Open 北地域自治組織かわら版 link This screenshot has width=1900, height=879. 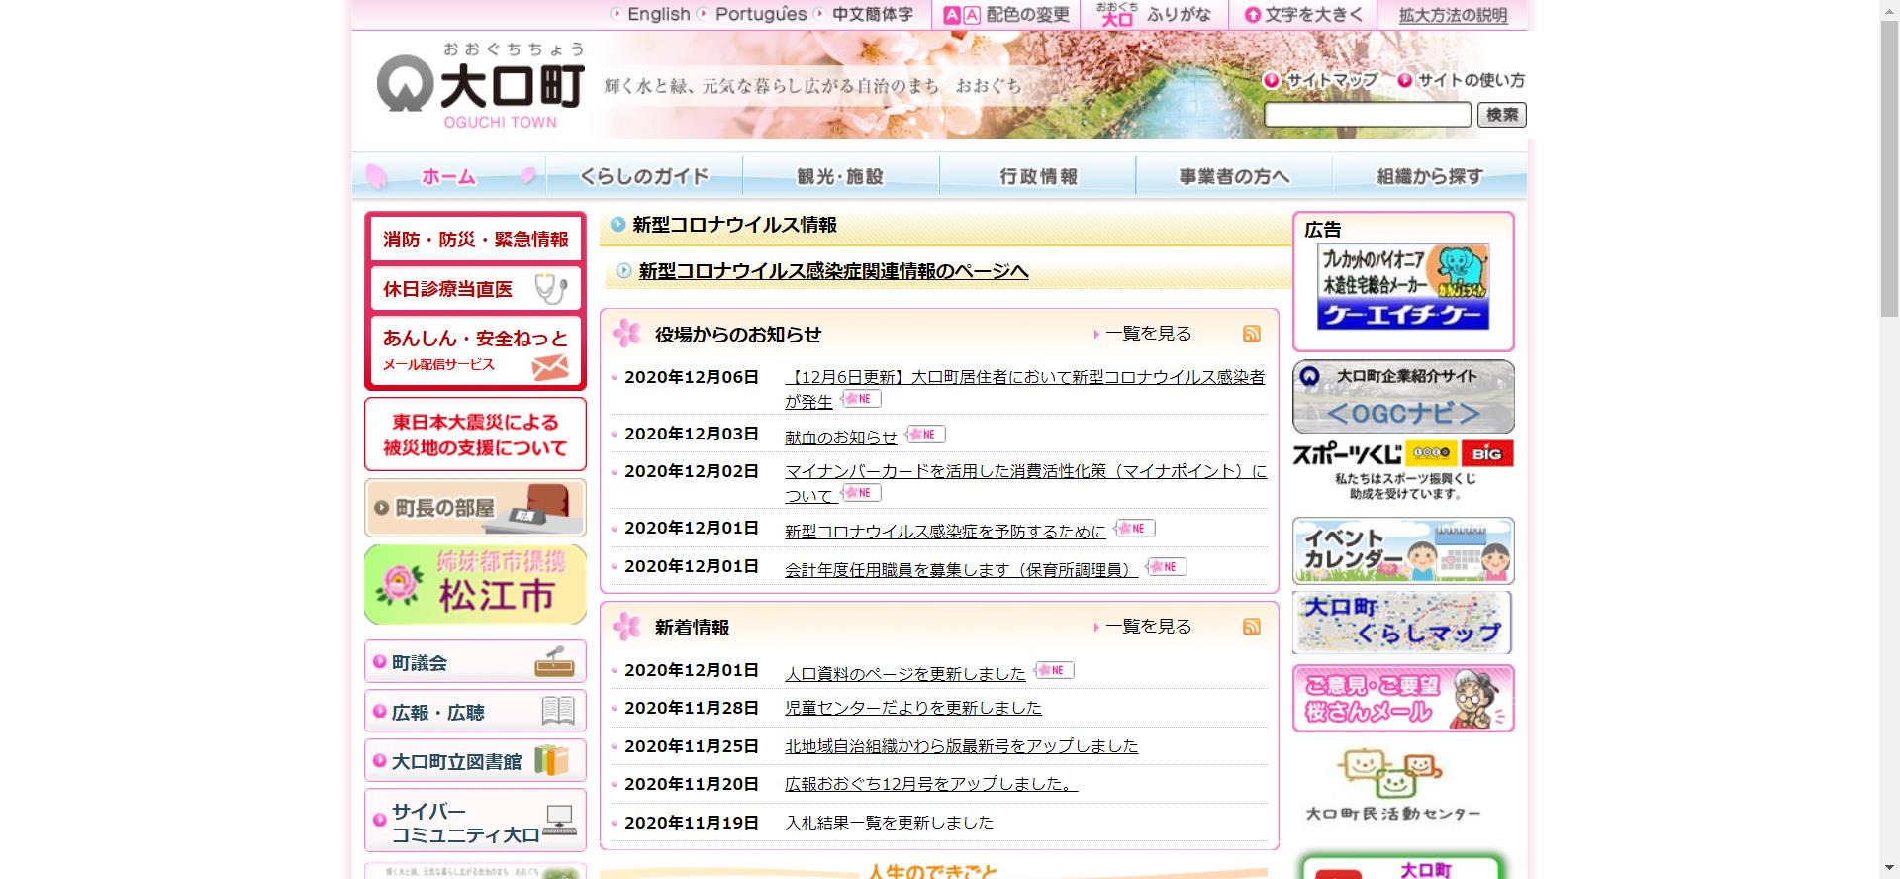tap(961, 746)
